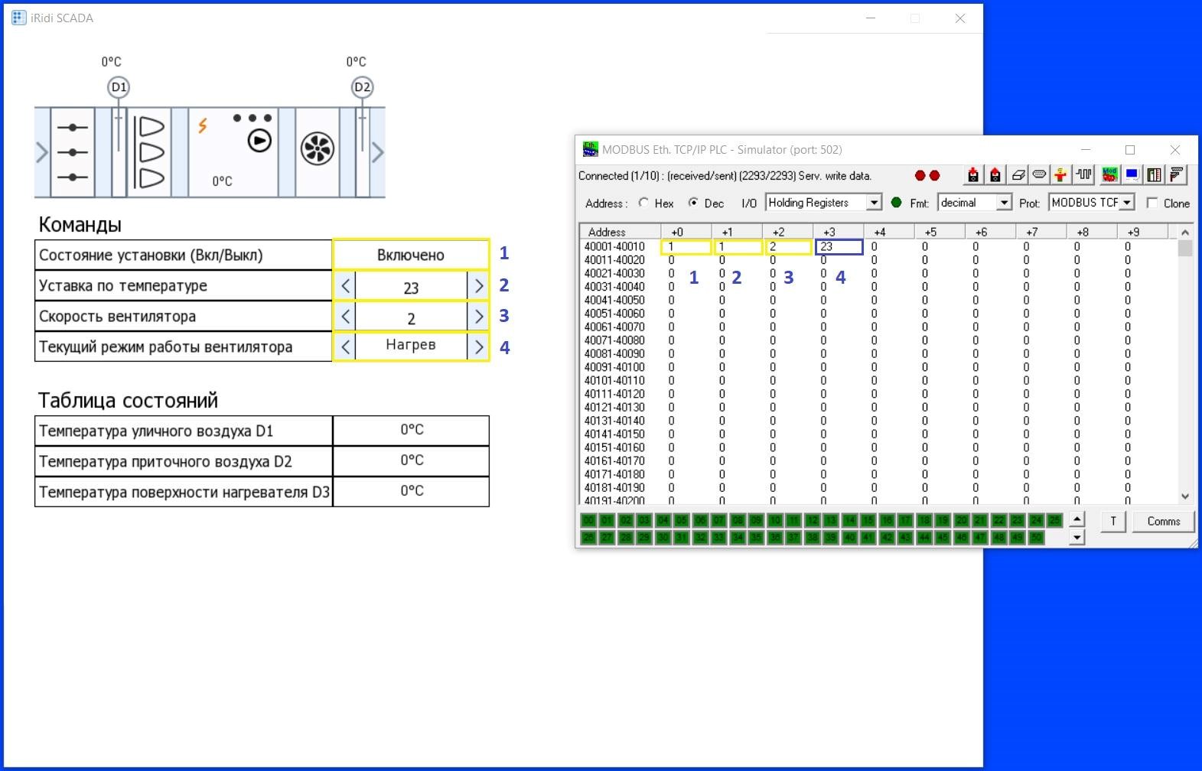Select the Hex address radio button

tap(643, 203)
